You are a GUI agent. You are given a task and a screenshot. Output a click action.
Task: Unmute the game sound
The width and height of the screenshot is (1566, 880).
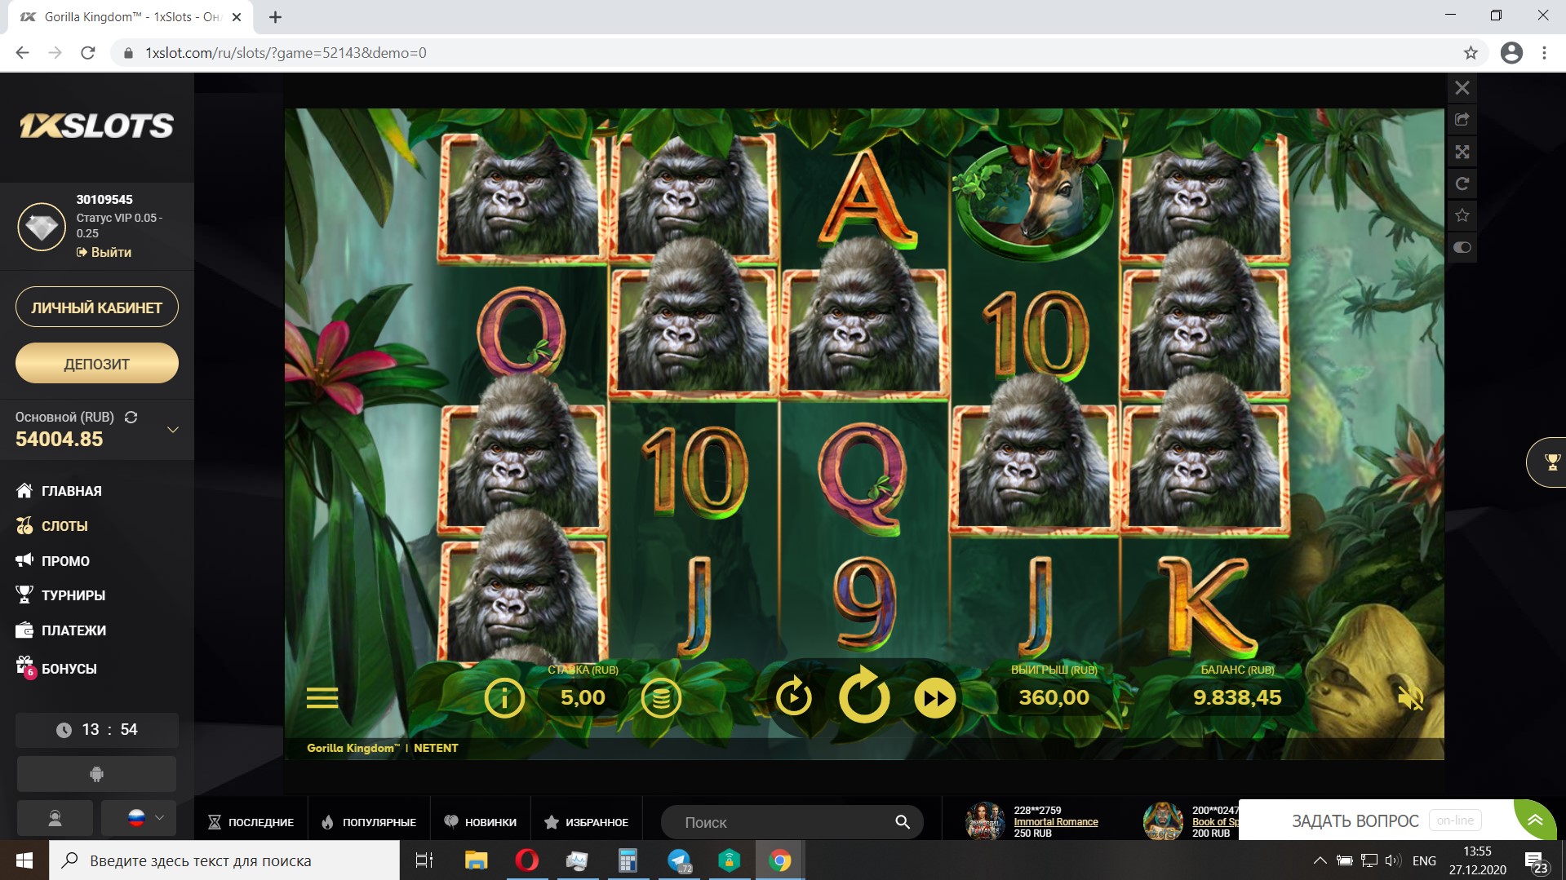pos(1409,698)
